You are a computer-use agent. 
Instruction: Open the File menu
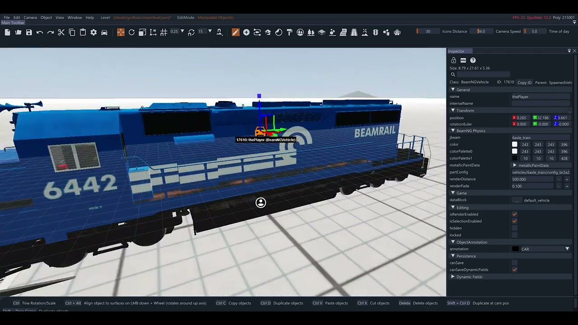(x=7, y=18)
